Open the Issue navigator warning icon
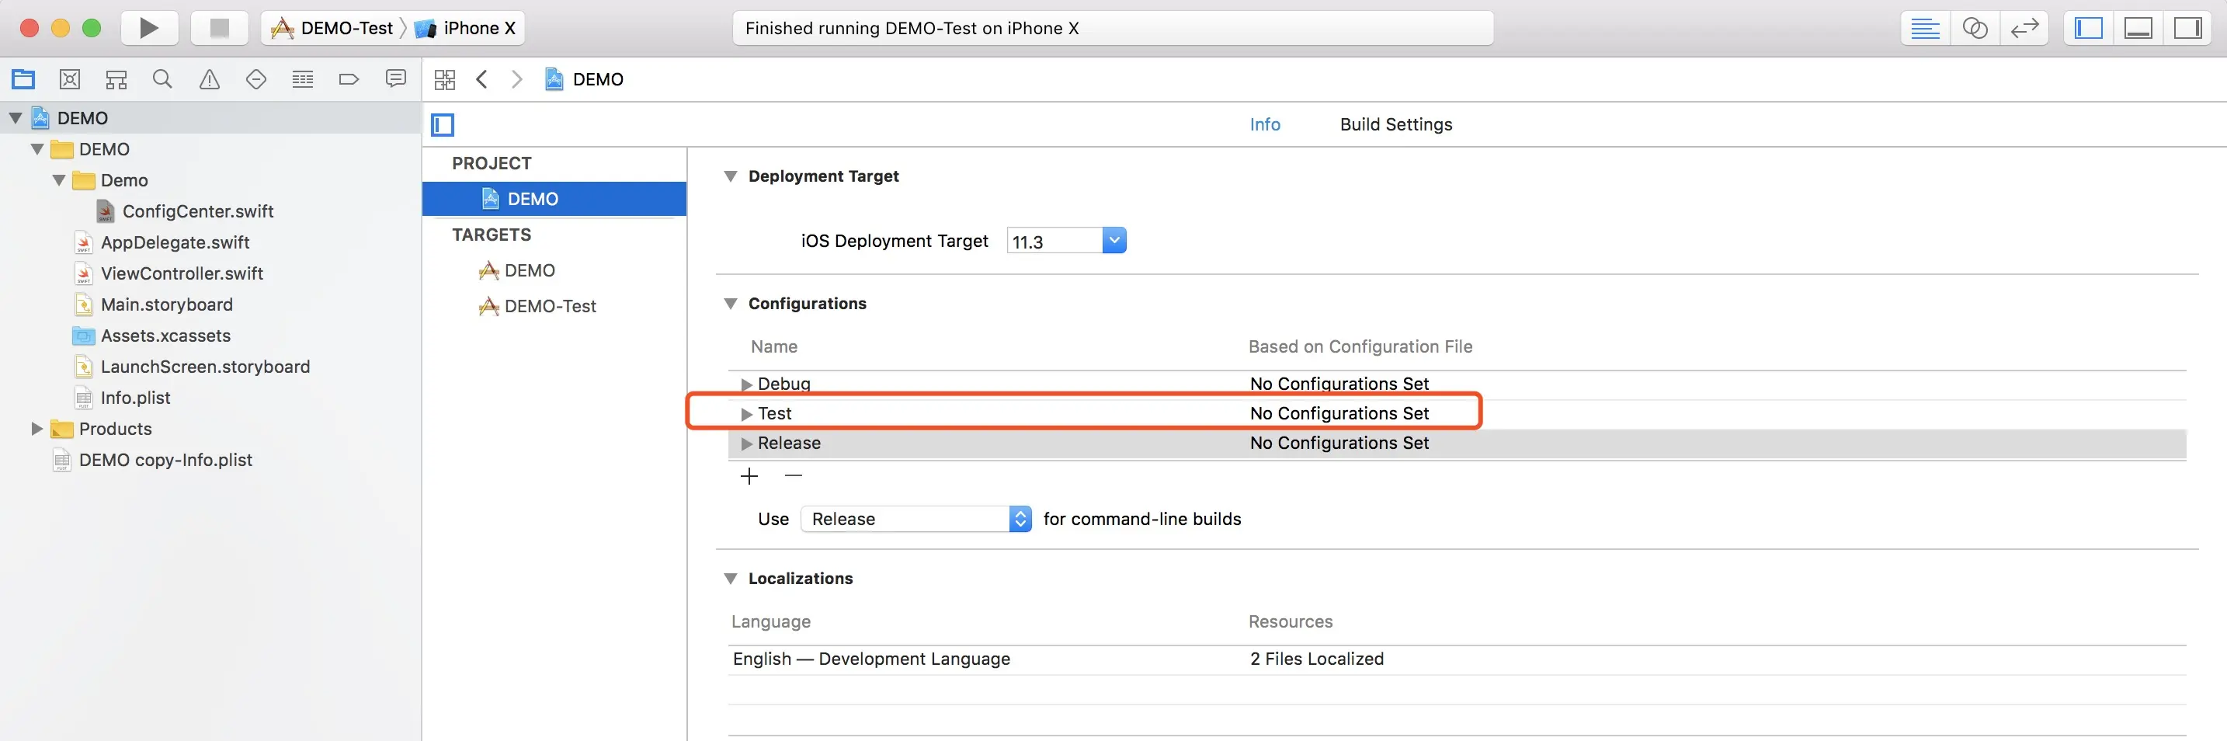This screenshot has width=2227, height=741. (209, 79)
